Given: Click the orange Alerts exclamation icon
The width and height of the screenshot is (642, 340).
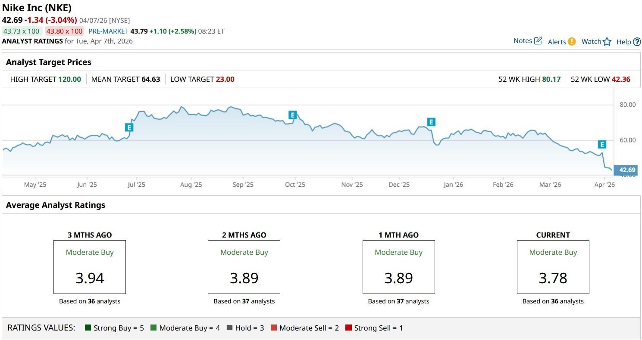Looking at the screenshot, I should 571,42.
